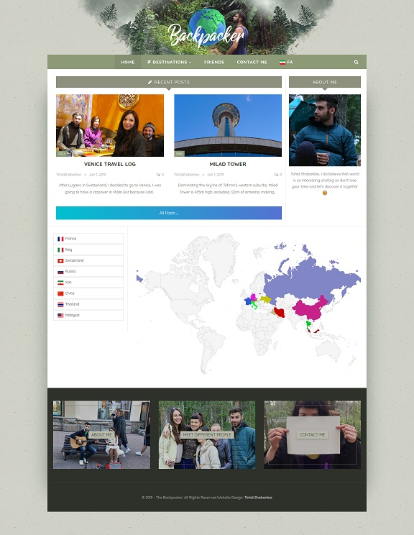Click comment bubble icon under Milad Tower post
The height and width of the screenshot is (535, 414).
(276, 175)
